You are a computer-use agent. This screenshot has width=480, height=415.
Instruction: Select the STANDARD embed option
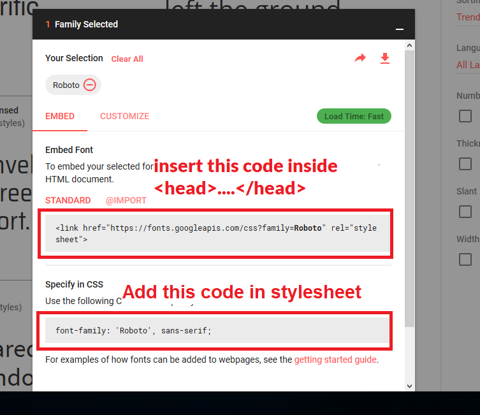pyautogui.click(x=68, y=200)
